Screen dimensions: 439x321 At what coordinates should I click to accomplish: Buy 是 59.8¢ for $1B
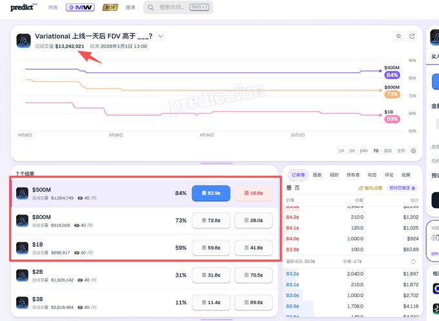click(211, 247)
